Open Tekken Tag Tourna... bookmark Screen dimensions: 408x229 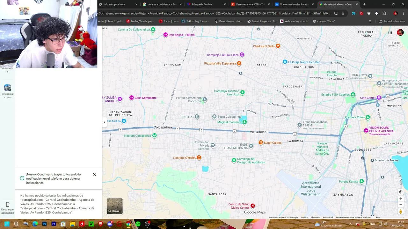click(195, 21)
